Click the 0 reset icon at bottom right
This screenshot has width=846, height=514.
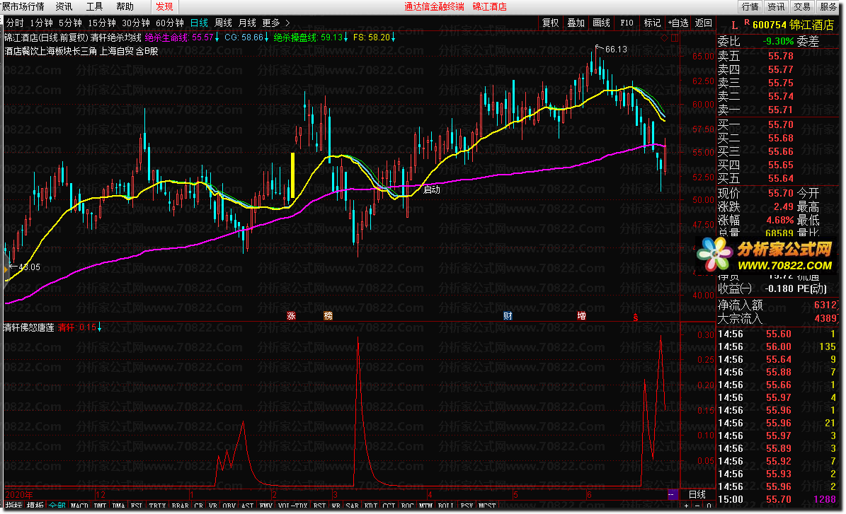[709, 506]
